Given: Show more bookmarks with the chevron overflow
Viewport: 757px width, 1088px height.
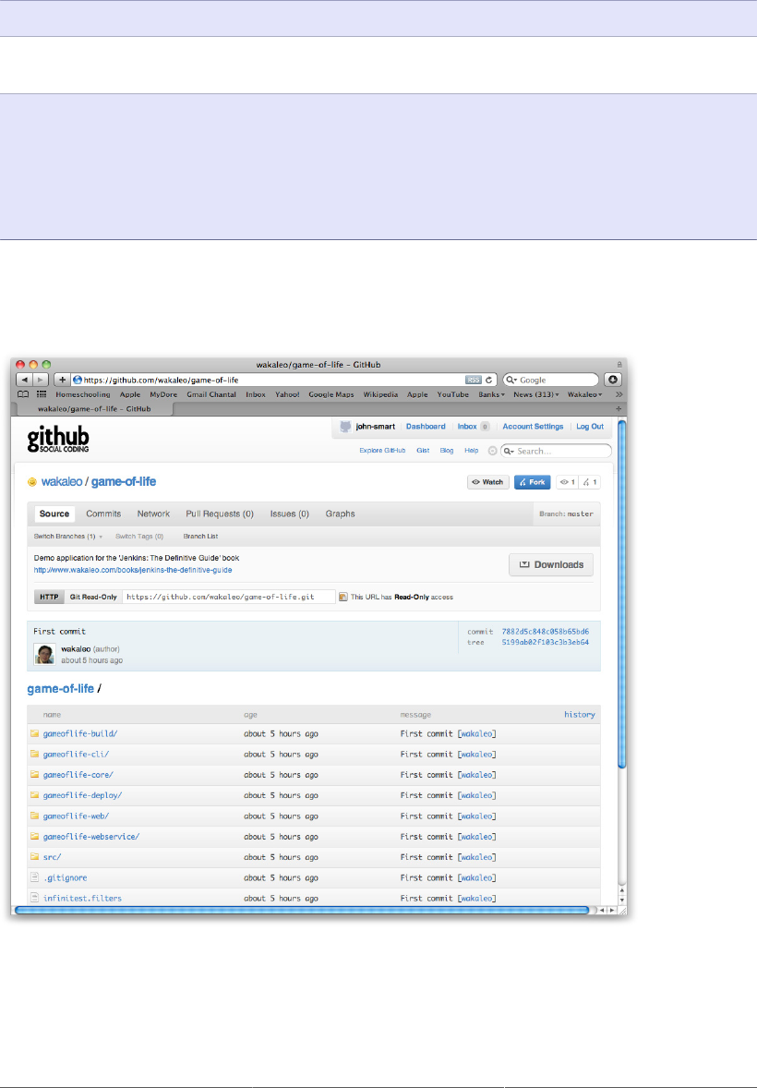Looking at the screenshot, I should tap(619, 394).
